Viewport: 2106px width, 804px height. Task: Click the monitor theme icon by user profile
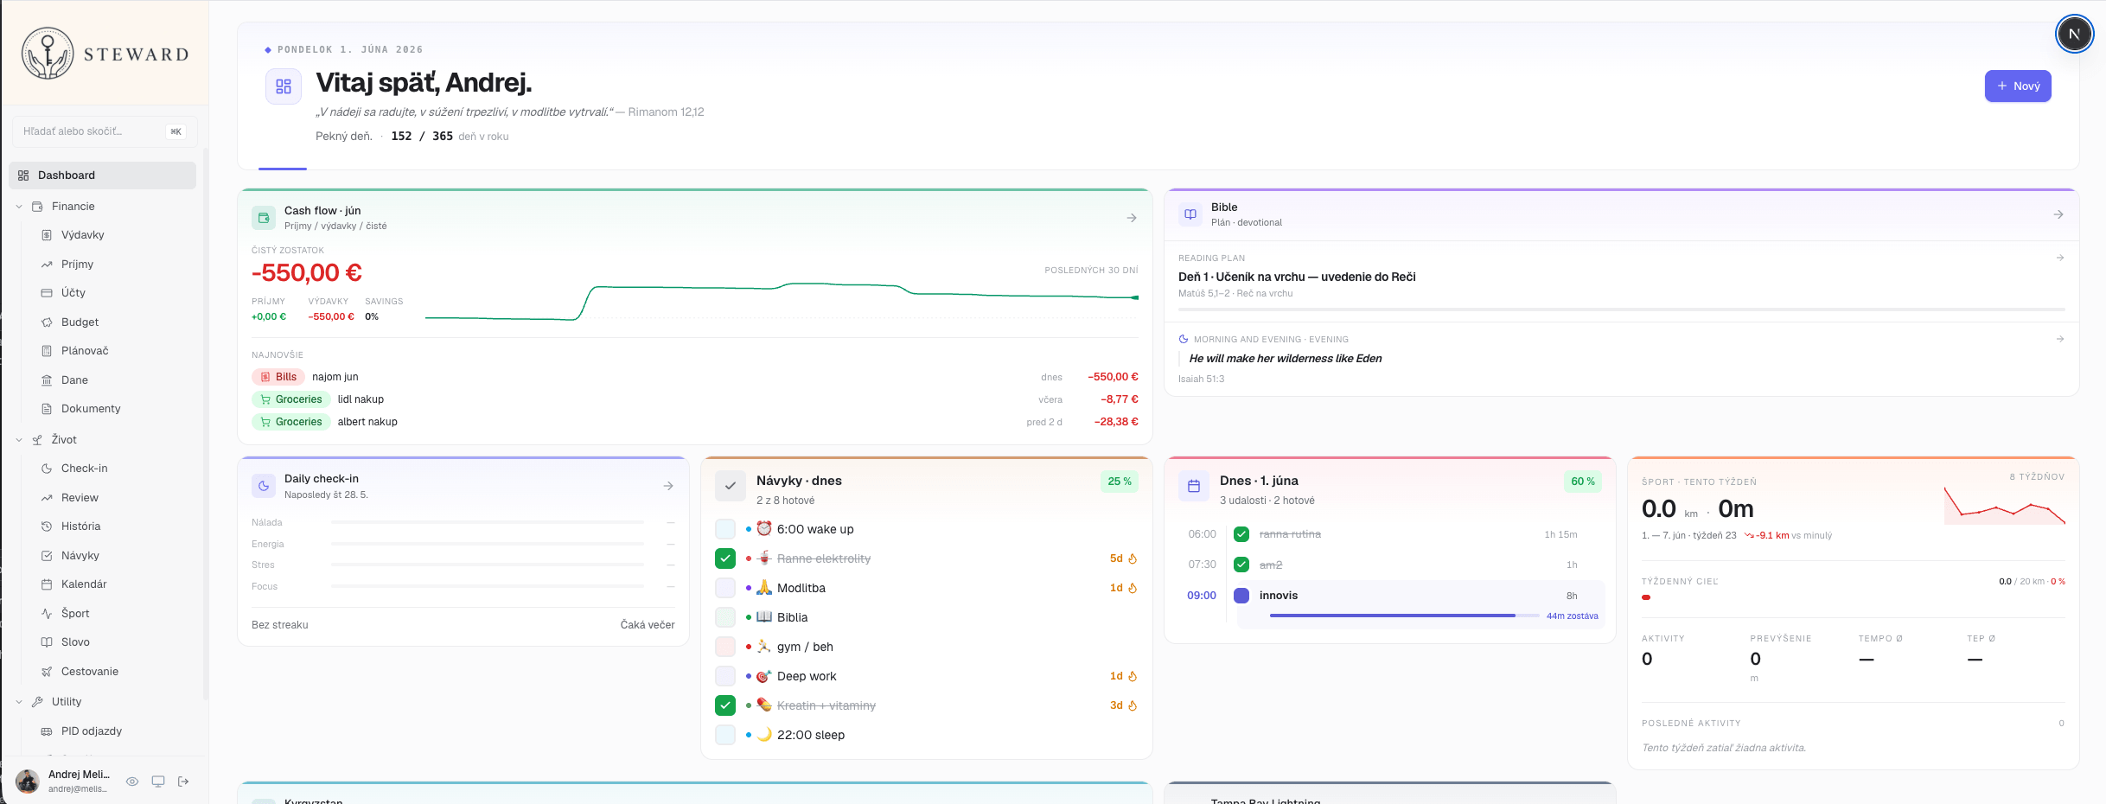158,782
